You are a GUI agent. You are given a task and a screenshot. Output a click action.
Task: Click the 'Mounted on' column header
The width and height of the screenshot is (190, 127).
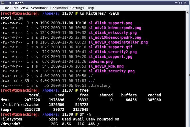[108, 119]
